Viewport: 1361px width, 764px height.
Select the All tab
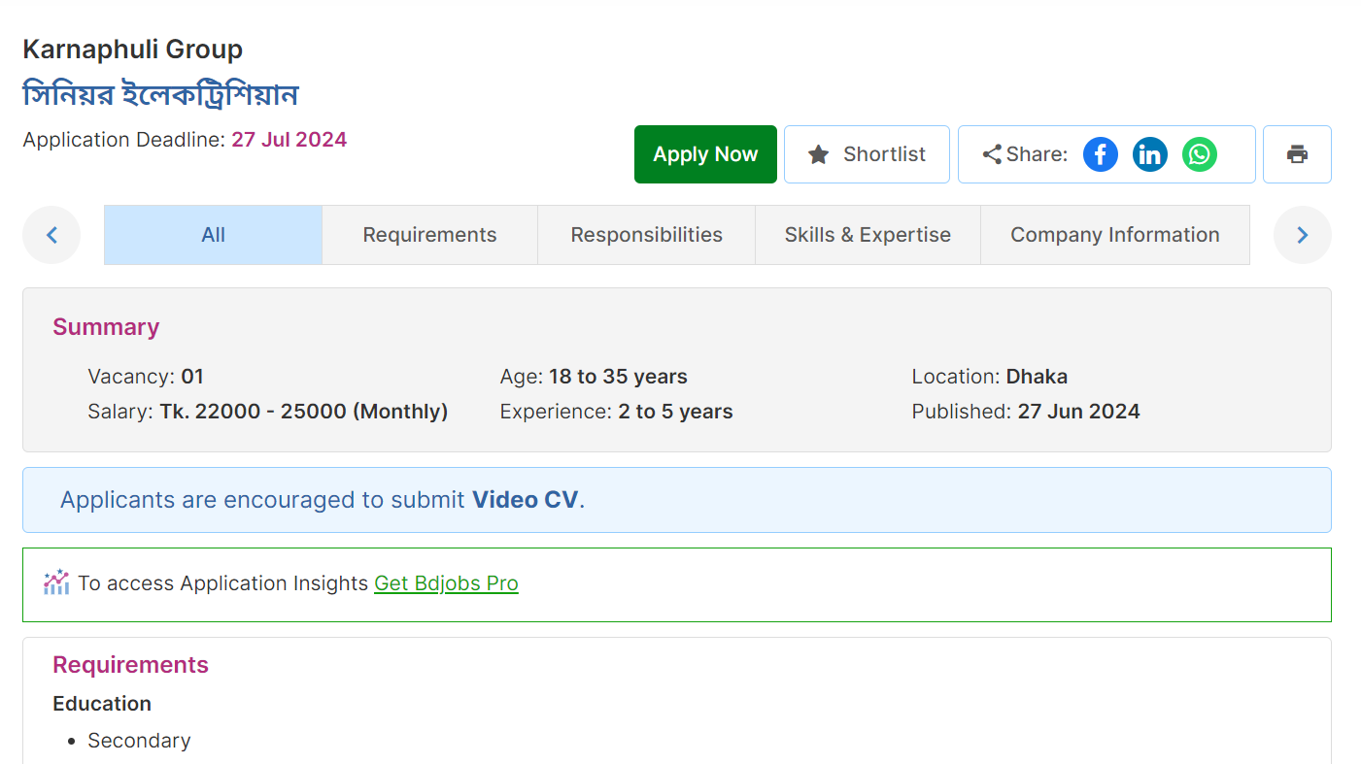tap(214, 235)
